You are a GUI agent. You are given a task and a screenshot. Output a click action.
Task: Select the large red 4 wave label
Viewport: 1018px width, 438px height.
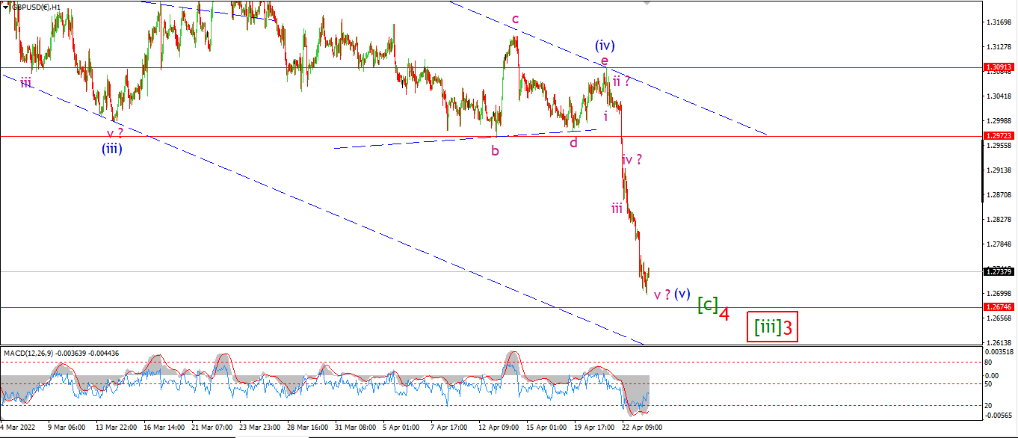(724, 314)
